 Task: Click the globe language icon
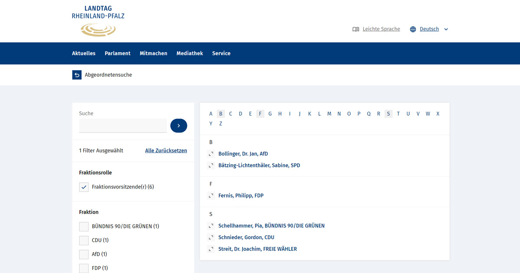point(413,29)
